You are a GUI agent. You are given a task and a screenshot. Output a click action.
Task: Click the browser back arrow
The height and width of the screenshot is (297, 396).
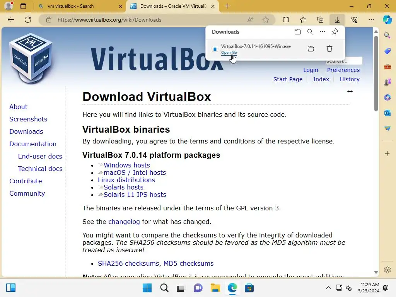tap(10, 20)
